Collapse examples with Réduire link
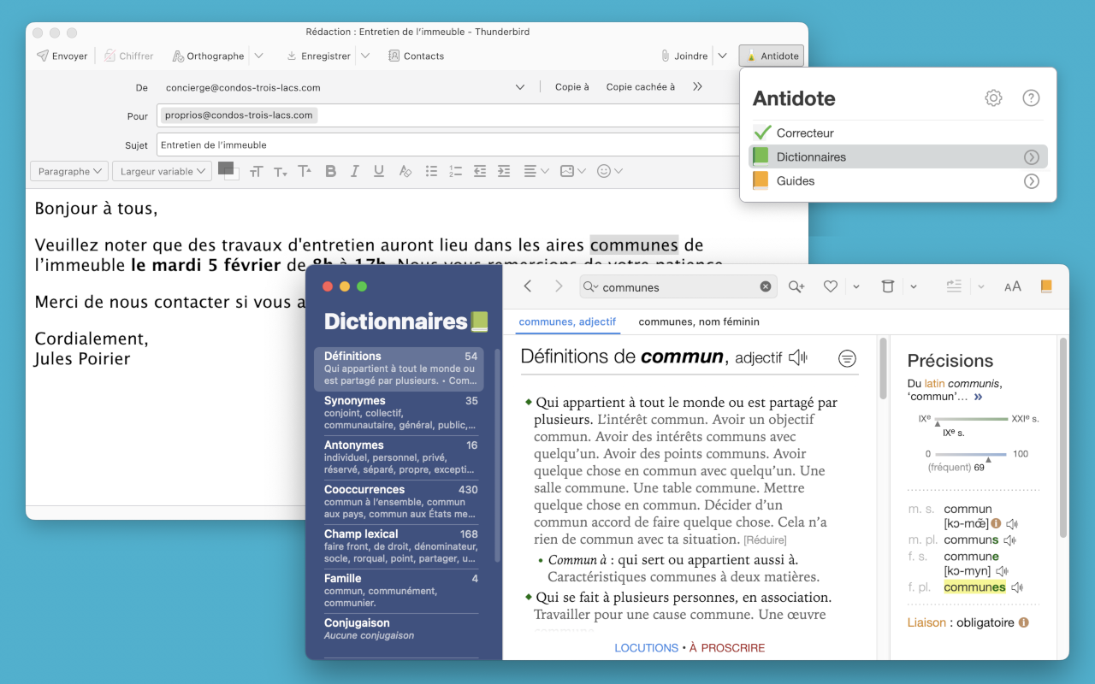 [765, 540]
